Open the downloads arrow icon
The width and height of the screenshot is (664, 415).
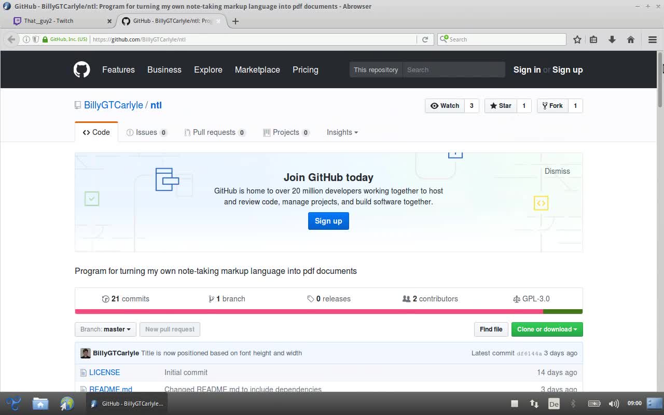click(x=612, y=39)
